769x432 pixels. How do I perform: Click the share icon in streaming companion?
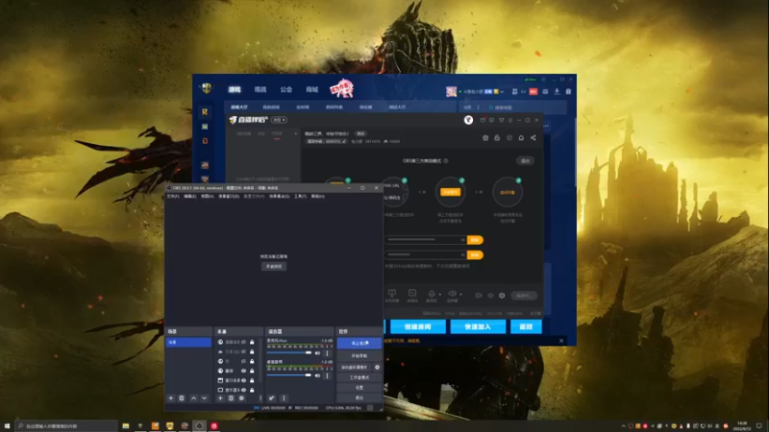533,137
